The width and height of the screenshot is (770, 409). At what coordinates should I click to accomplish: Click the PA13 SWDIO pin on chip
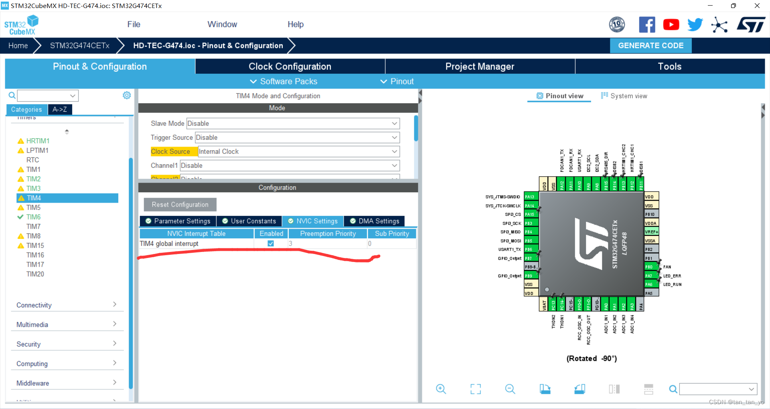point(531,197)
